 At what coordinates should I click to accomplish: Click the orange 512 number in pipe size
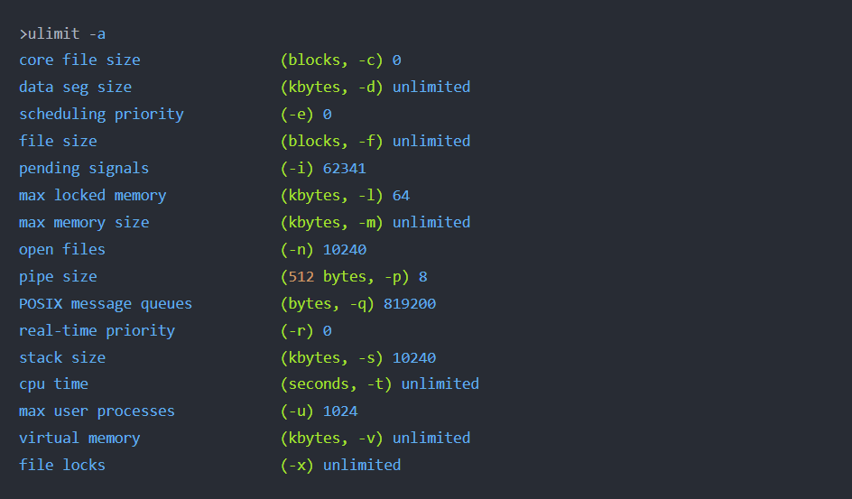pyautogui.click(x=301, y=277)
